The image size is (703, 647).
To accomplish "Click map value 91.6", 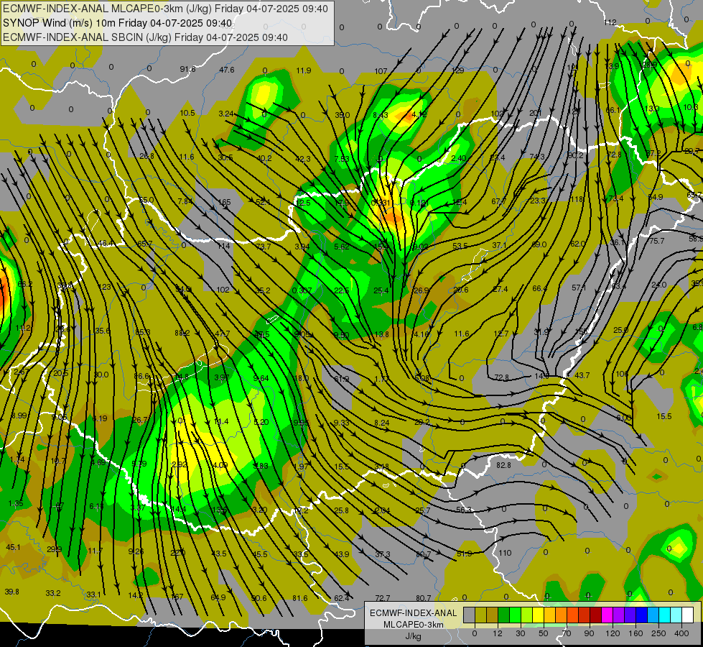I will (x=188, y=69).
